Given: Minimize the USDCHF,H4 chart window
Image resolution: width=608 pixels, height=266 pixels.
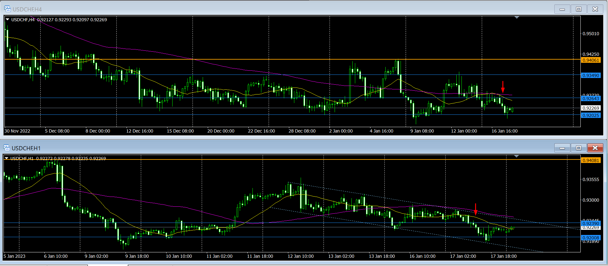Looking at the screenshot, I should pos(562,9).
